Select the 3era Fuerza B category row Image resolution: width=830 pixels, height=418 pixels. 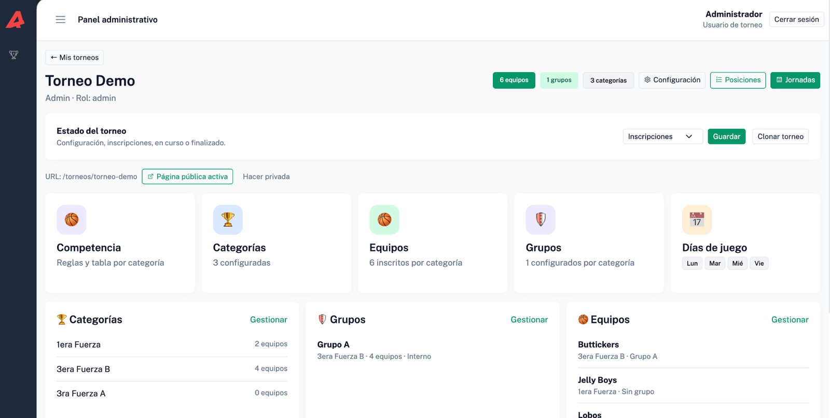(172, 369)
